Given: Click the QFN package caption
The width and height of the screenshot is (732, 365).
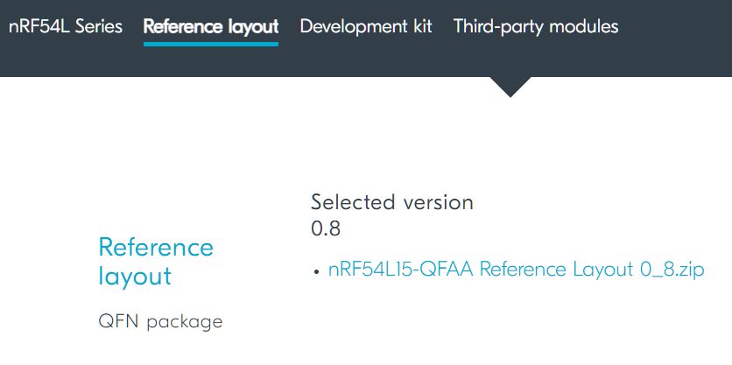Looking at the screenshot, I should pyautogui.click(x=160, y=322).
